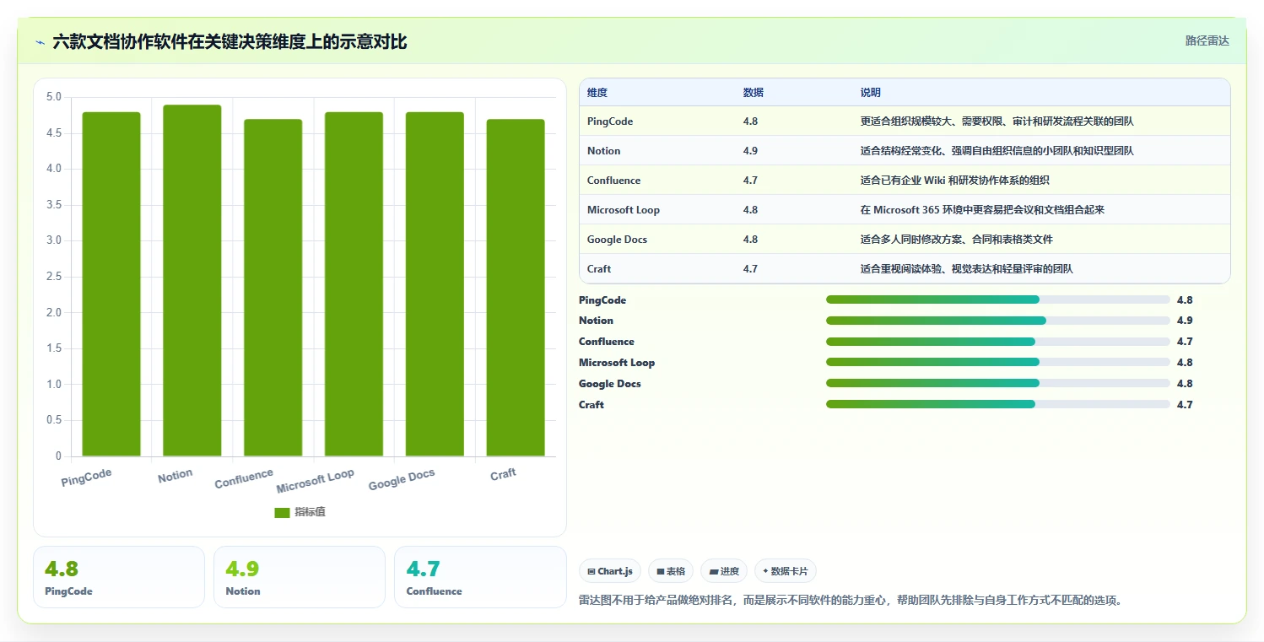
Task: Open the PingCode 4.8 data card
Action: pos(119,577)
